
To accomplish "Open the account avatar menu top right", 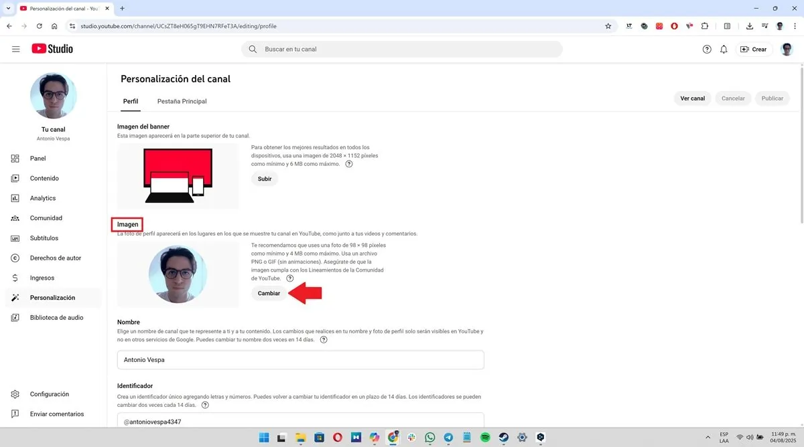I will click(787, 50).
